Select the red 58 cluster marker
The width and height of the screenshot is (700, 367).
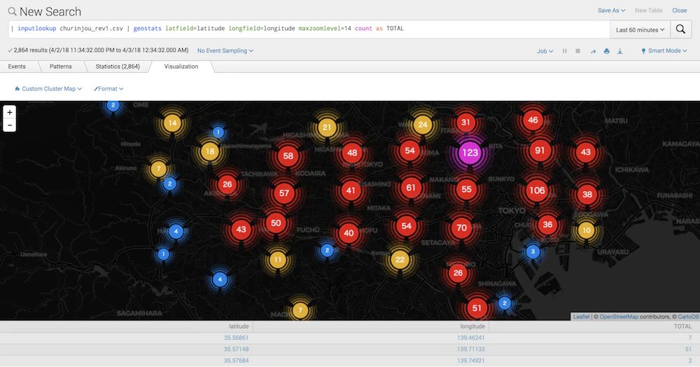(x=288, y=155)
